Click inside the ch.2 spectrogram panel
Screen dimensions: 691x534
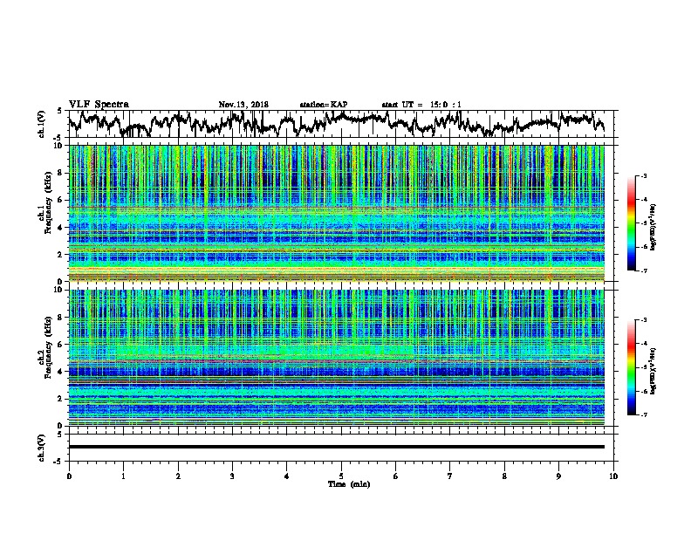click(336, 358)
